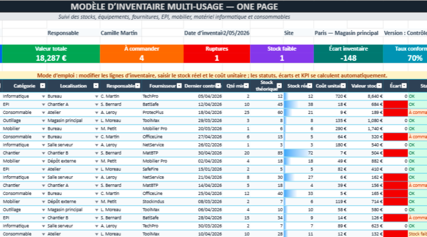Expand category list arrow in the 05/04/2026 row

coord(43,96)
